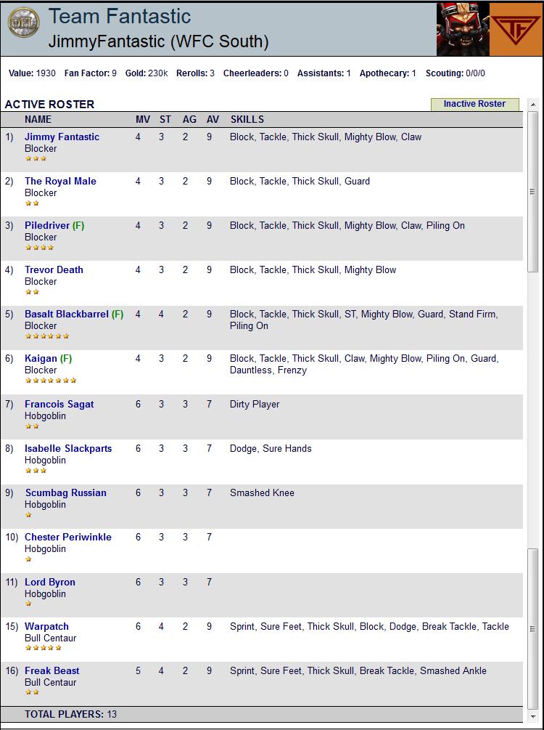View Warpatch Bull Centaur profile

(46, 626)
